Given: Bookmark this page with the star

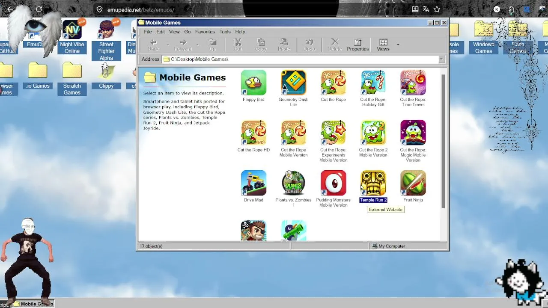Looking at the screenshot, I should click(437, 9).
